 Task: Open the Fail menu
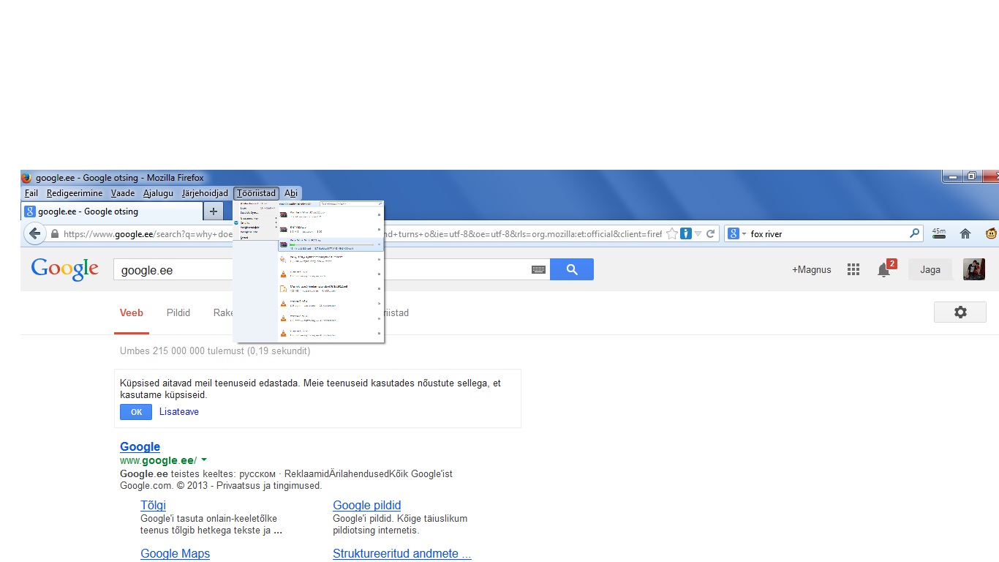31,193
